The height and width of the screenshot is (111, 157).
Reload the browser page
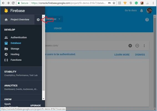tap(13, 3)
